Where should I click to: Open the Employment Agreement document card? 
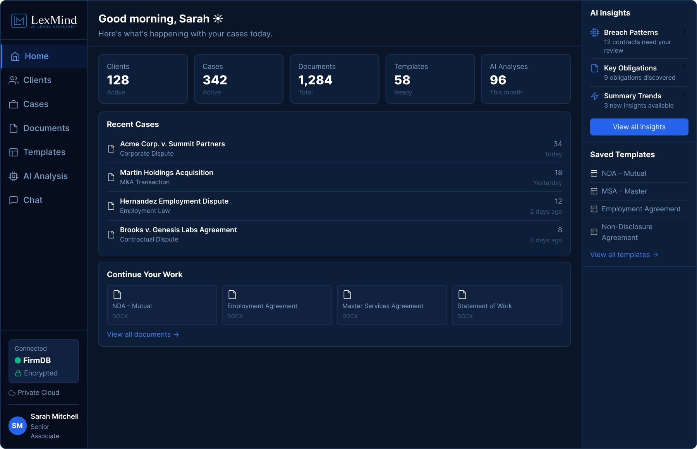pyautogui.click(x=277, y=305)
